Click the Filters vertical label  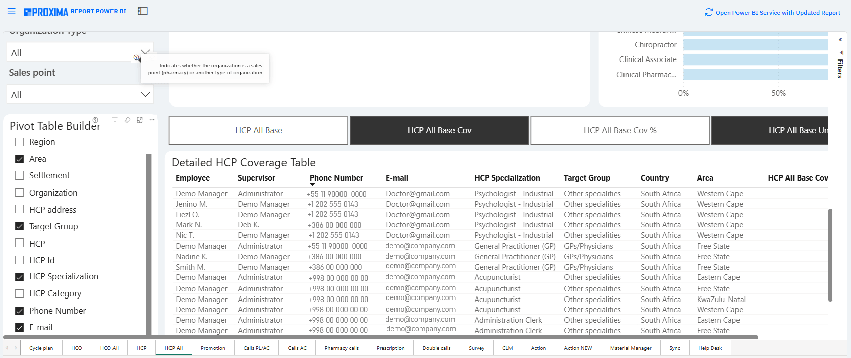[x=840, y=69]
